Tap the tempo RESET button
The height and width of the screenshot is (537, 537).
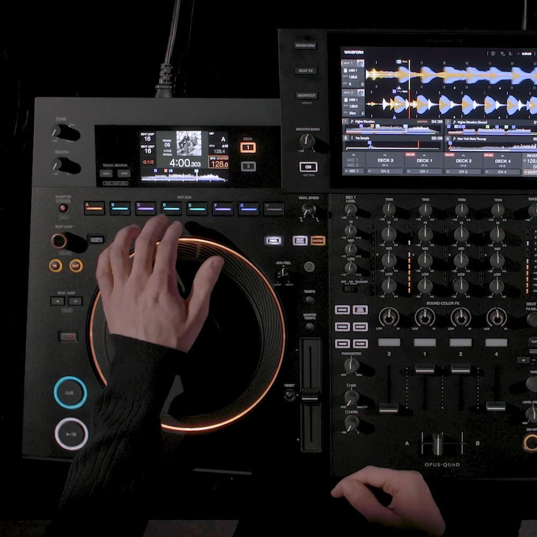[x=290, y=395]
